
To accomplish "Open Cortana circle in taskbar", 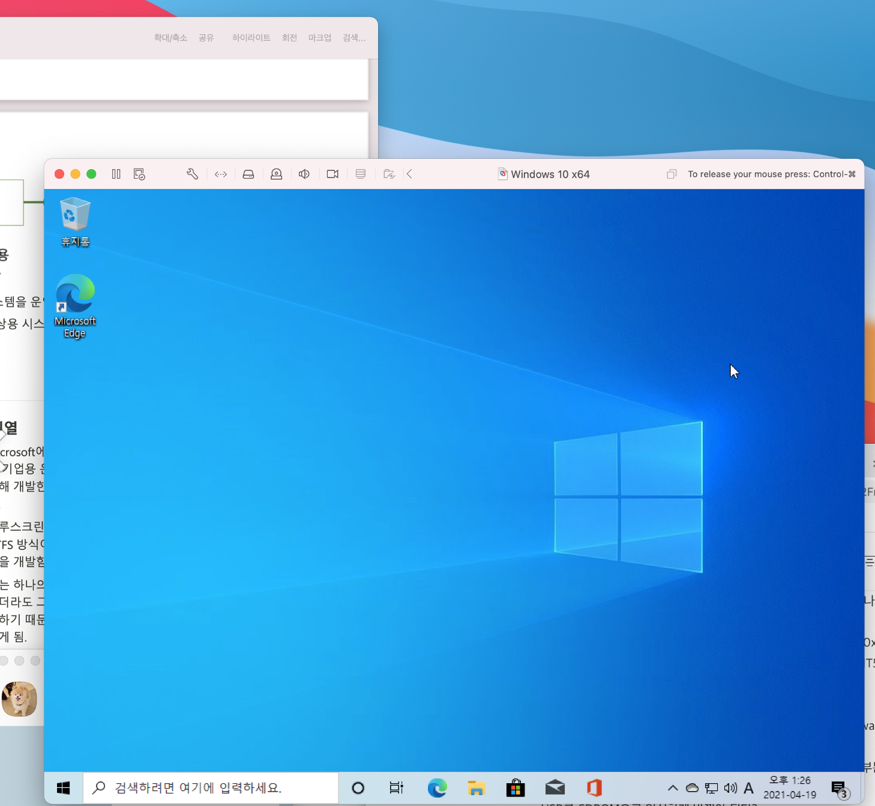I will pyautogui.click(x=358, y=788).
